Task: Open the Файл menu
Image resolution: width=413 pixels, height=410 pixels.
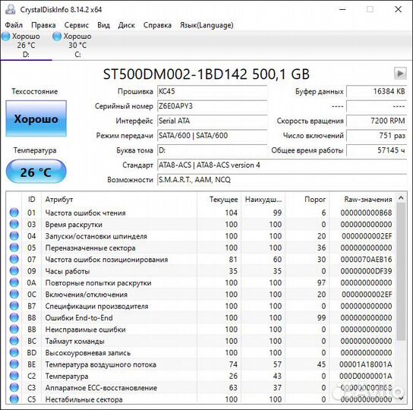Action: 14,25
